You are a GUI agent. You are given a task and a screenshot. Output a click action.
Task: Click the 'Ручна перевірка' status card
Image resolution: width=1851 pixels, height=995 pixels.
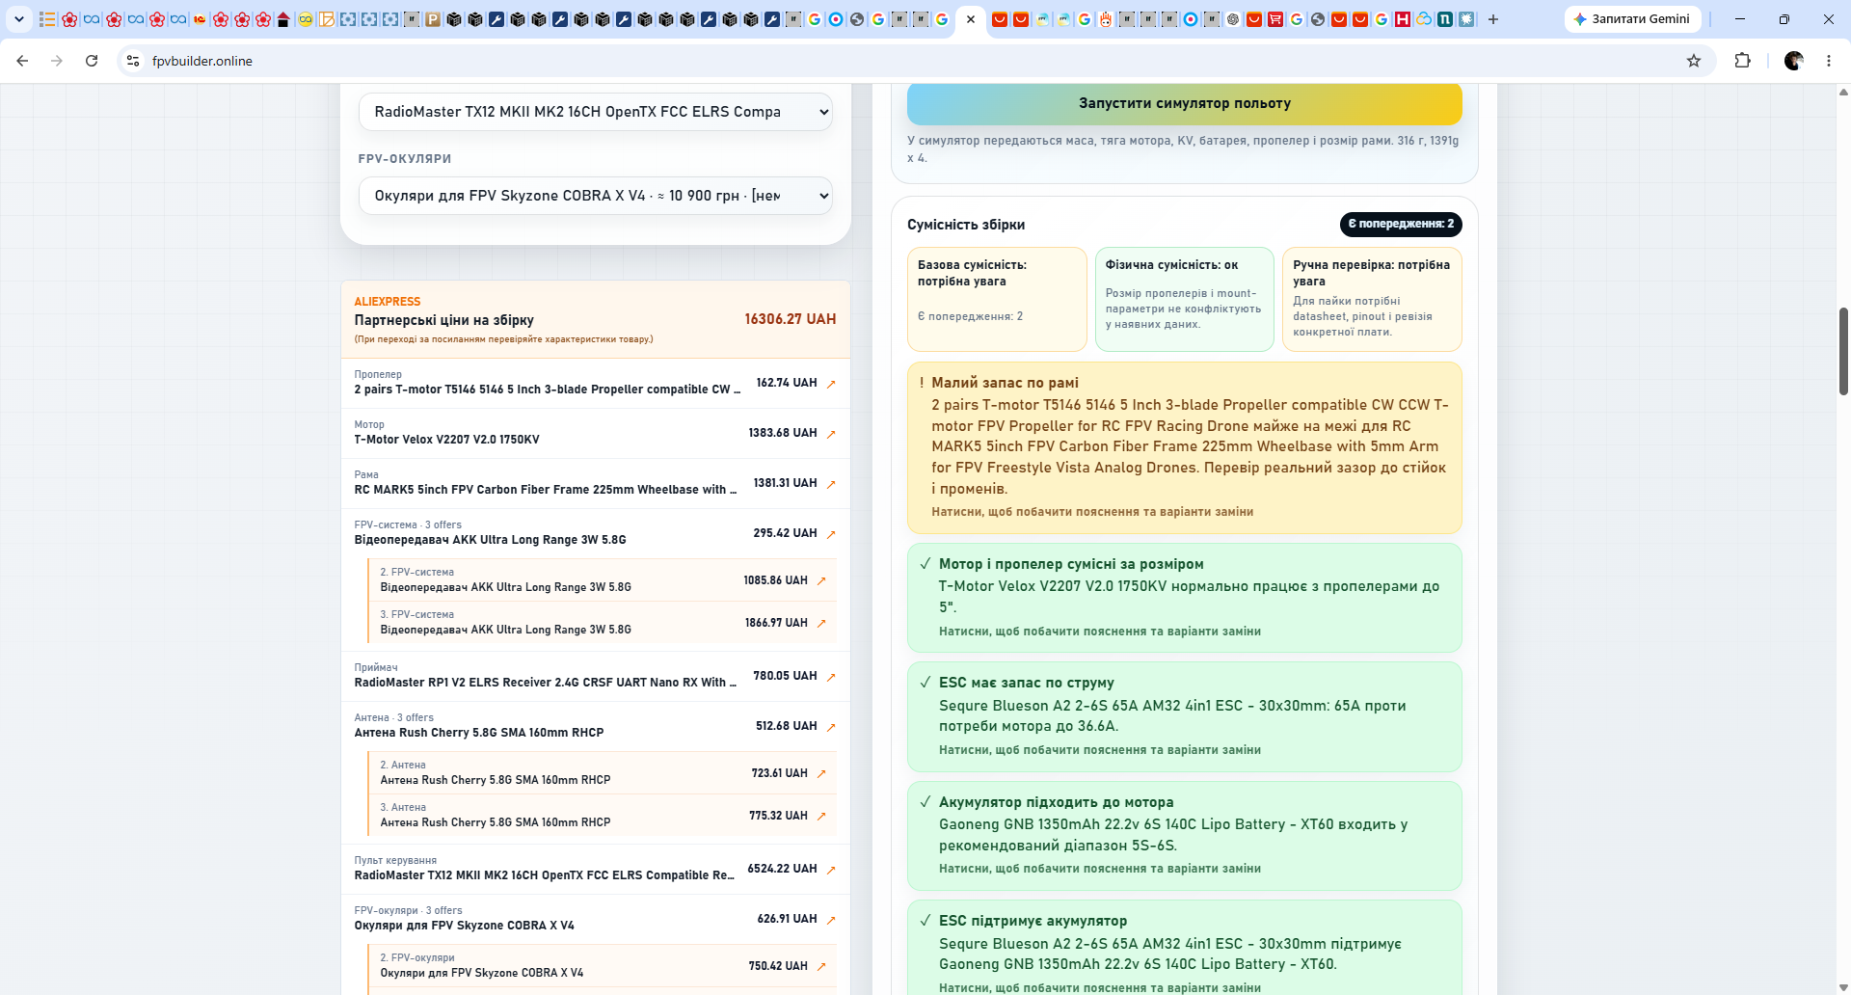pos(1372,299)
